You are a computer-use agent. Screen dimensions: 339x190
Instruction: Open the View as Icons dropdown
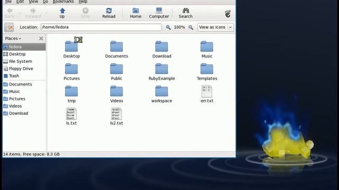(216, 27)
